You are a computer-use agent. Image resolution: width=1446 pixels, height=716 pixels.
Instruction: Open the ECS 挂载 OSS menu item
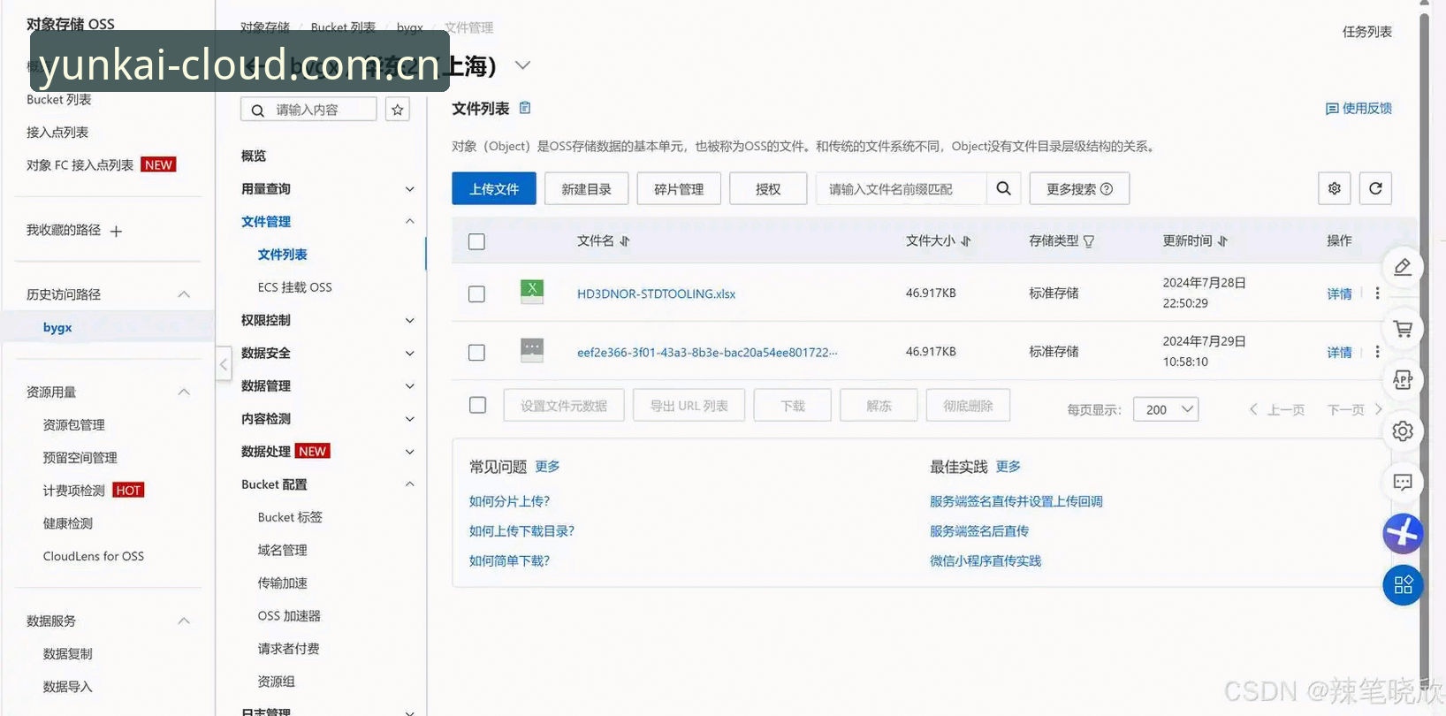(295, 287)
